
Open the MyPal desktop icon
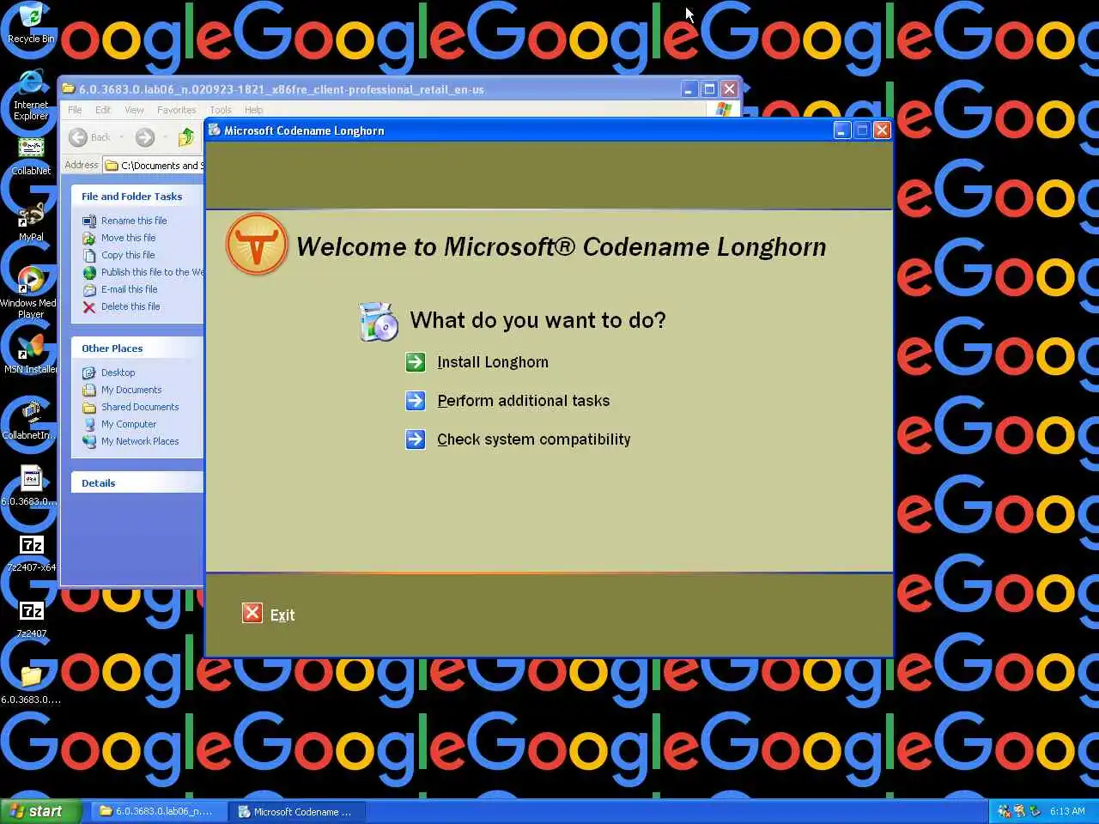[x=31, y=222]
